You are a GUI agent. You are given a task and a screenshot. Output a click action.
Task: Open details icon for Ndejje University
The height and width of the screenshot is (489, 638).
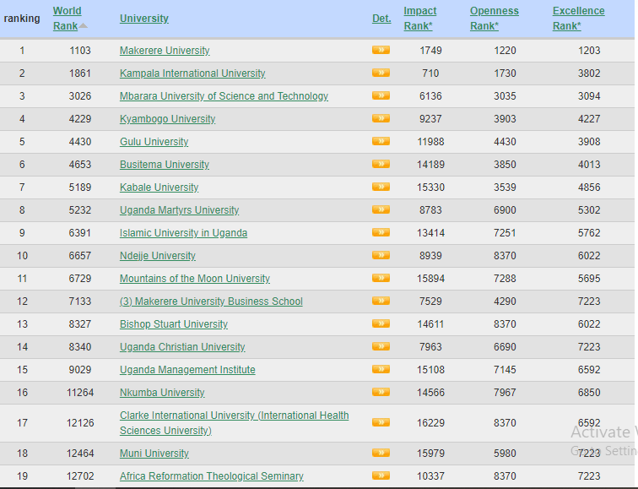(x=381, y=255)
